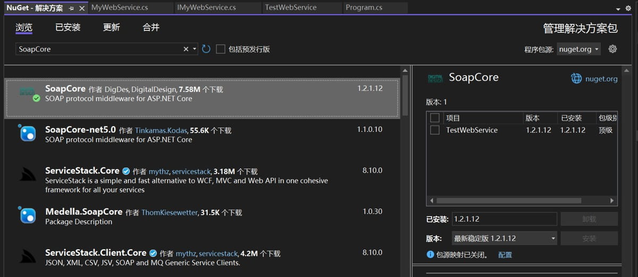Click the DigDes author link

pos(116,89)
